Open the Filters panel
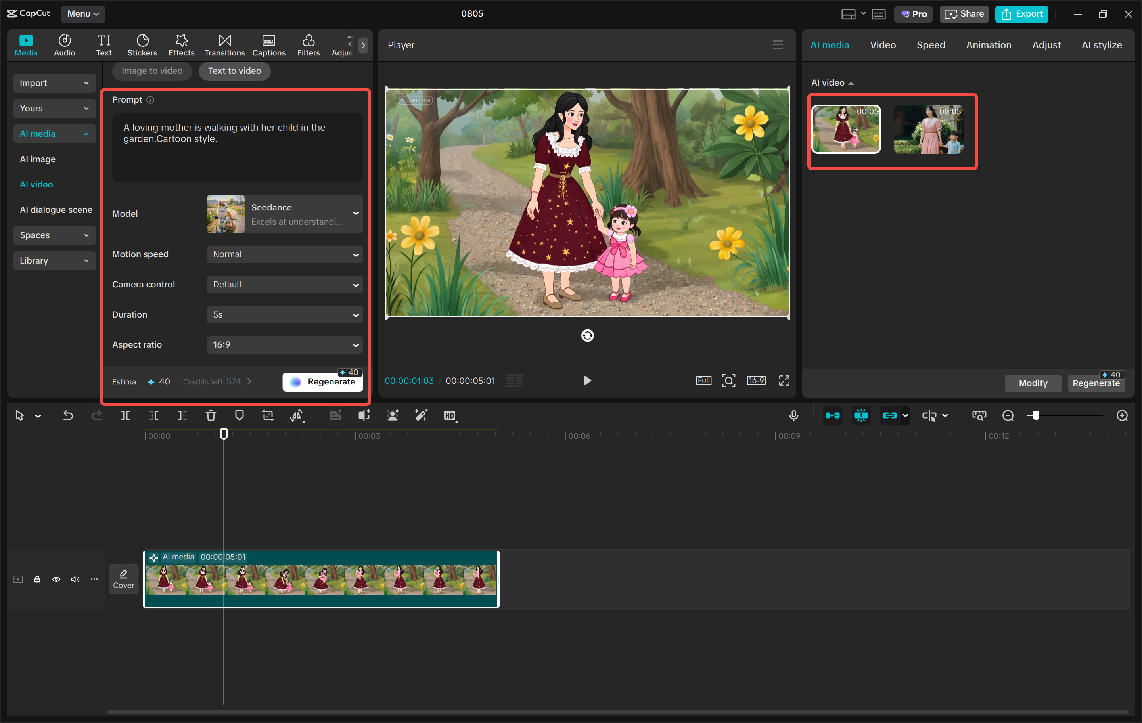 308,44
